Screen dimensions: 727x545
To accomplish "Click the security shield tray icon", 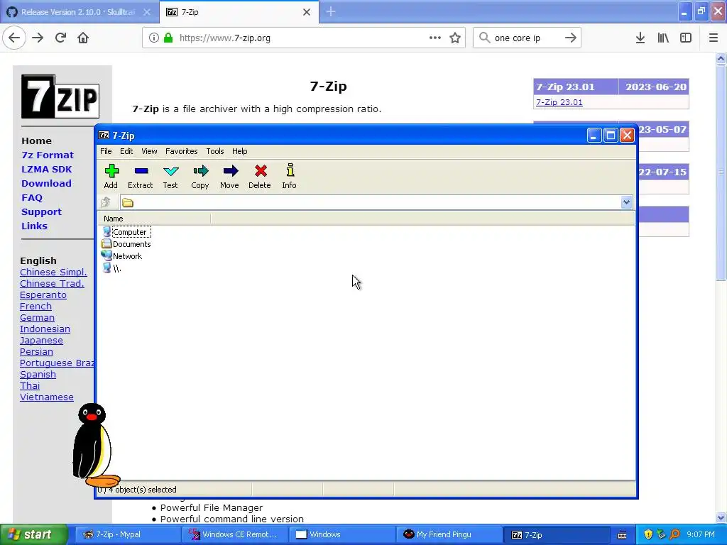I will (648, 534).
